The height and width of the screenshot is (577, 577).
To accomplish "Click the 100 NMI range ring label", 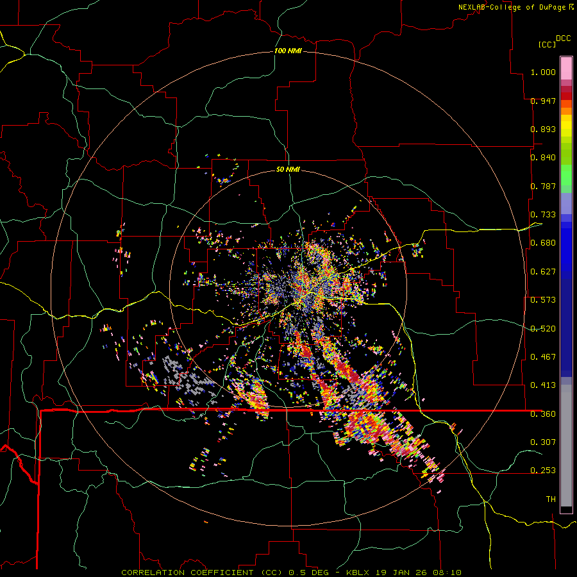I will (x=288, y=51).
